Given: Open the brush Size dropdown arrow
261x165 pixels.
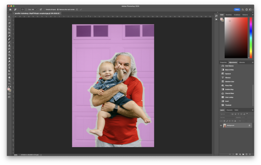Looking at the screenshot, I should tap(36, 10).
